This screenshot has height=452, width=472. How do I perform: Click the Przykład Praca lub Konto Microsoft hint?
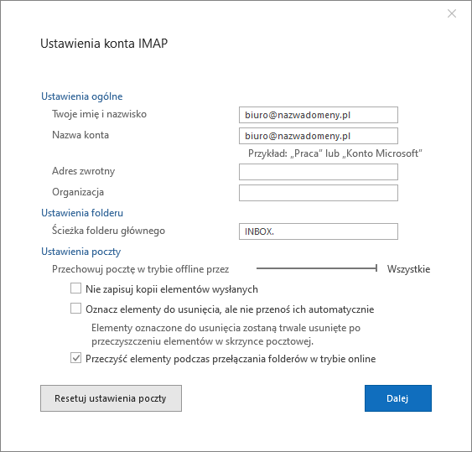coord(335,153)
